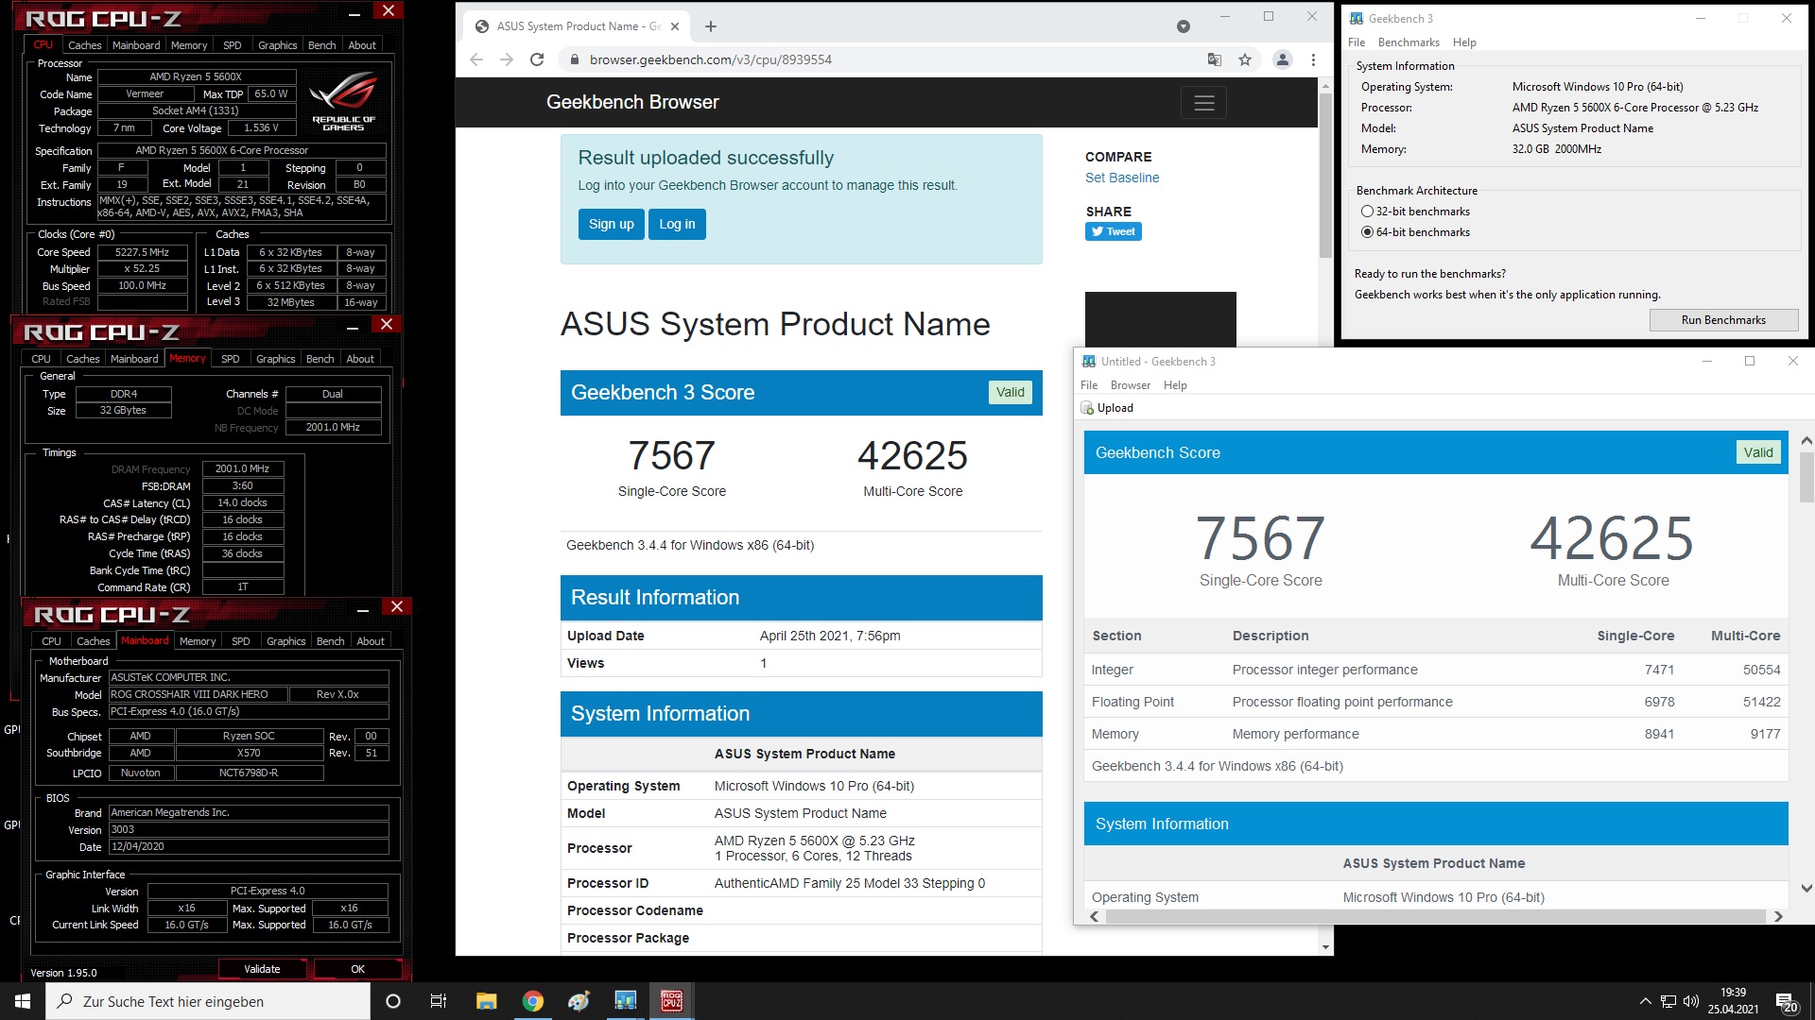Click Upload Date value April 25th 2021
Viewport: 1815px width, 1020px height.
[830, 636]
